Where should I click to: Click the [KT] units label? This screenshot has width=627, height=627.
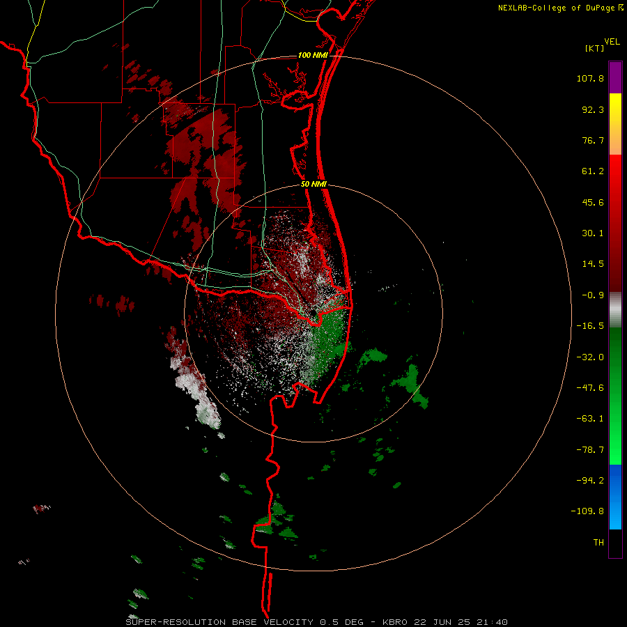point(595,49)
